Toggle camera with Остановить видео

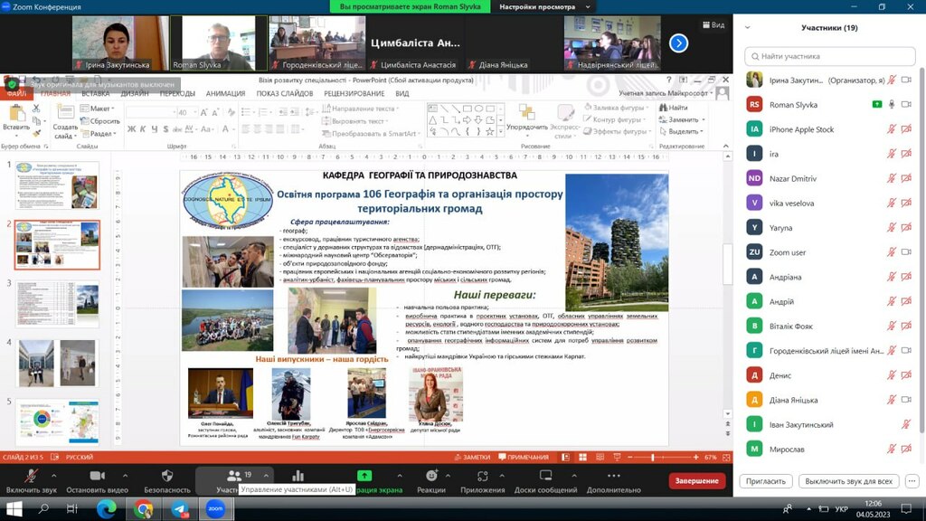point(97,481)
